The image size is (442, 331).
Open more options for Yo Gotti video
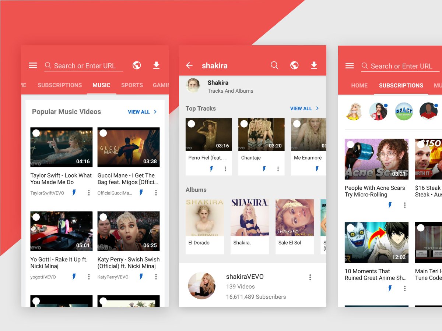pyautogui.click(x=89, y=277)
